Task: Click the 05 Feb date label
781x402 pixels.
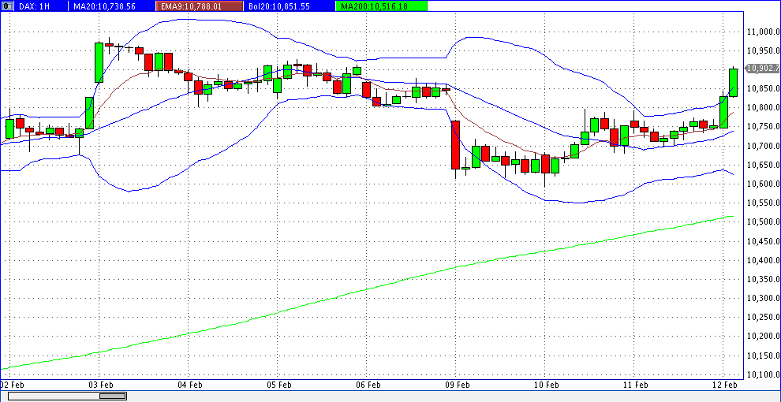Action: click(x=279, y=385)
